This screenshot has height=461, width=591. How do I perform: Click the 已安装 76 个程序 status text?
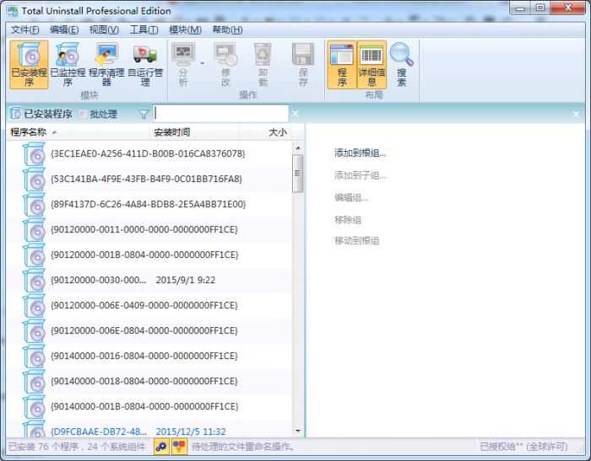pos(78,447)
